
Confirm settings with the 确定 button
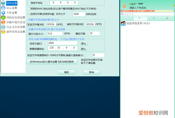click(67, 72)
